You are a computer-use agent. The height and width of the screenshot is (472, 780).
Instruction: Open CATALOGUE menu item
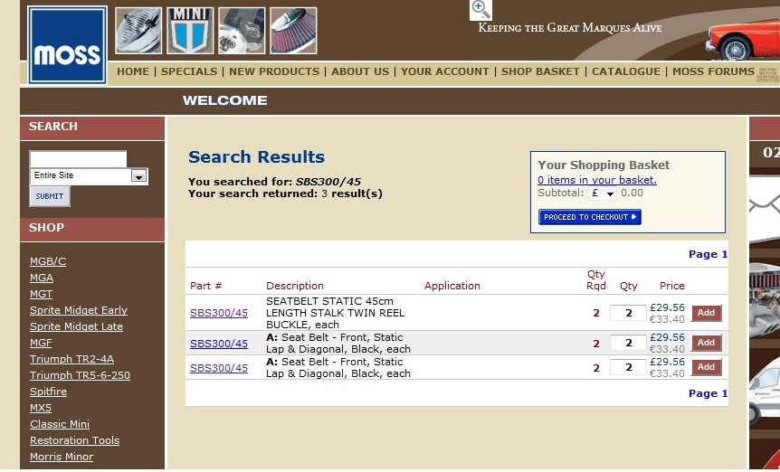coord(626,71)
